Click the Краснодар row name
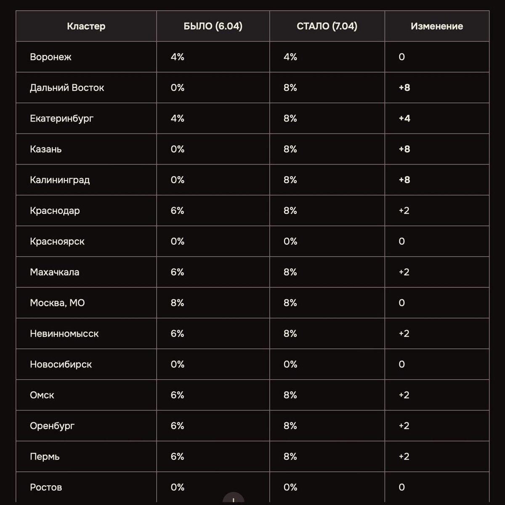 click(55, 210)
